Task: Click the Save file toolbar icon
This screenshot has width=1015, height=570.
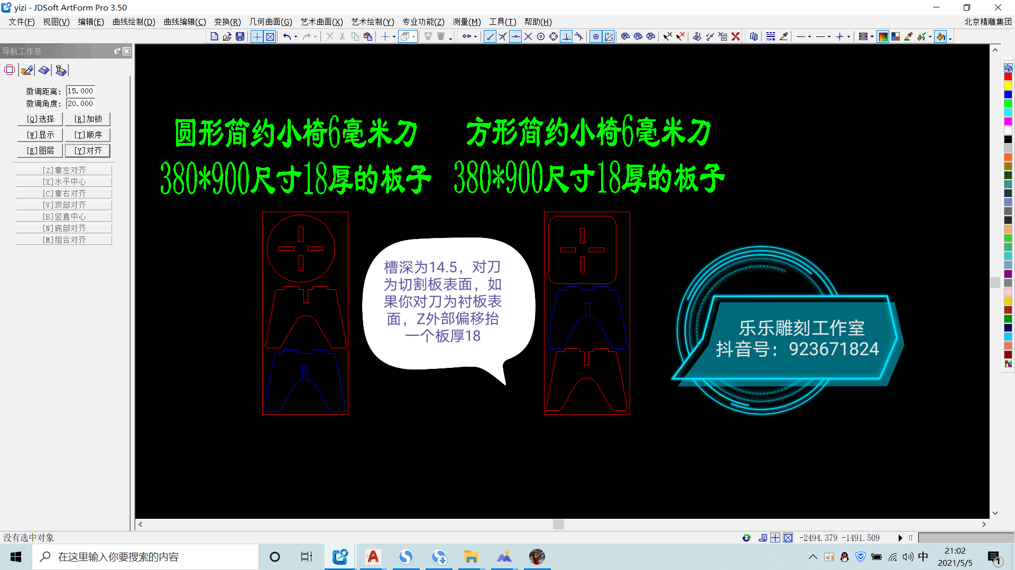Action: (240, 36)
